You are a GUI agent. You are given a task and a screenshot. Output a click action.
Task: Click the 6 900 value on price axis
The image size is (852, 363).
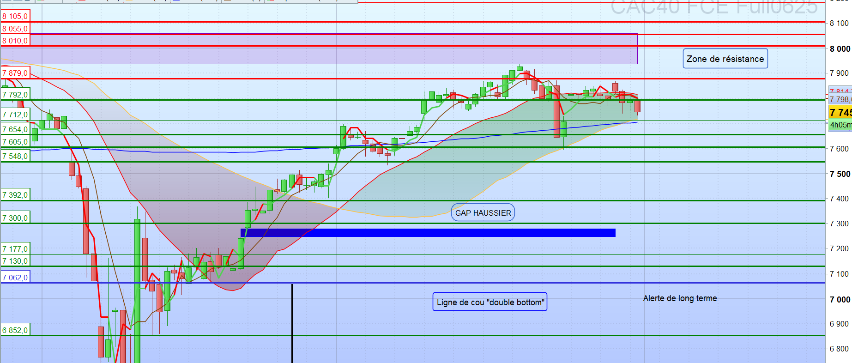[839, 324]
